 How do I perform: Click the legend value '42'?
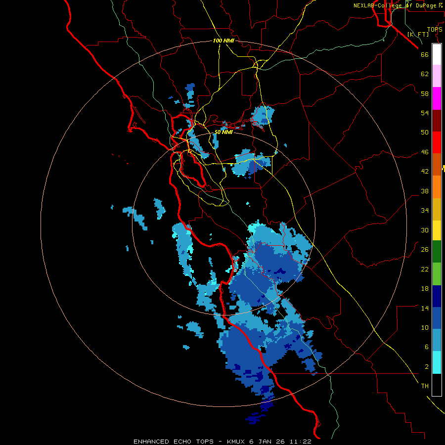coord(425,172)
